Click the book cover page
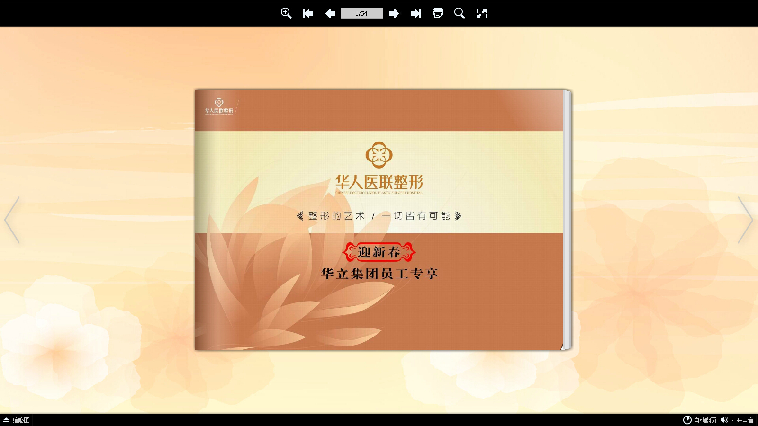The width and height of the screenshot is (758, 426). pos(379,220)
